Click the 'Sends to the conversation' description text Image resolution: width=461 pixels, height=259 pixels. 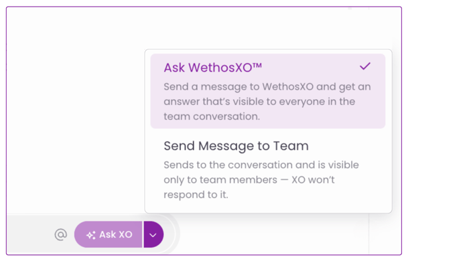point(261,165)
